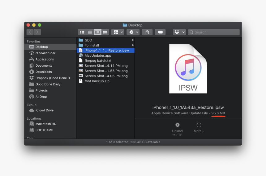Select MacUpdater.app
Viewport: 266px width, 176px height.
coord(106,55)
